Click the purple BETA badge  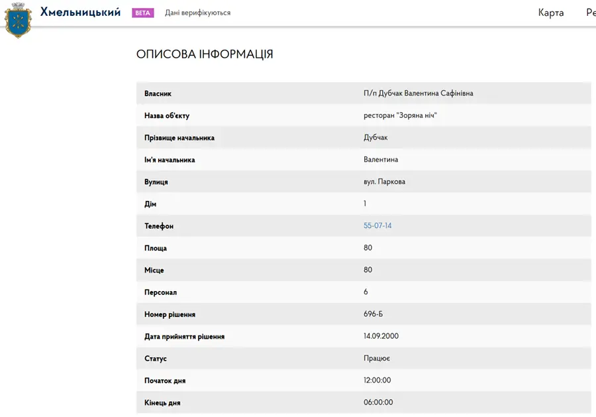[x=142, y=13]
